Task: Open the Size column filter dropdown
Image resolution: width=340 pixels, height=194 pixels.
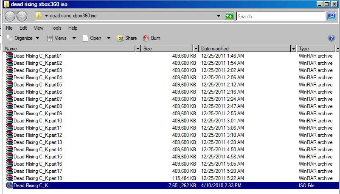Action: (x=196, y=49)
